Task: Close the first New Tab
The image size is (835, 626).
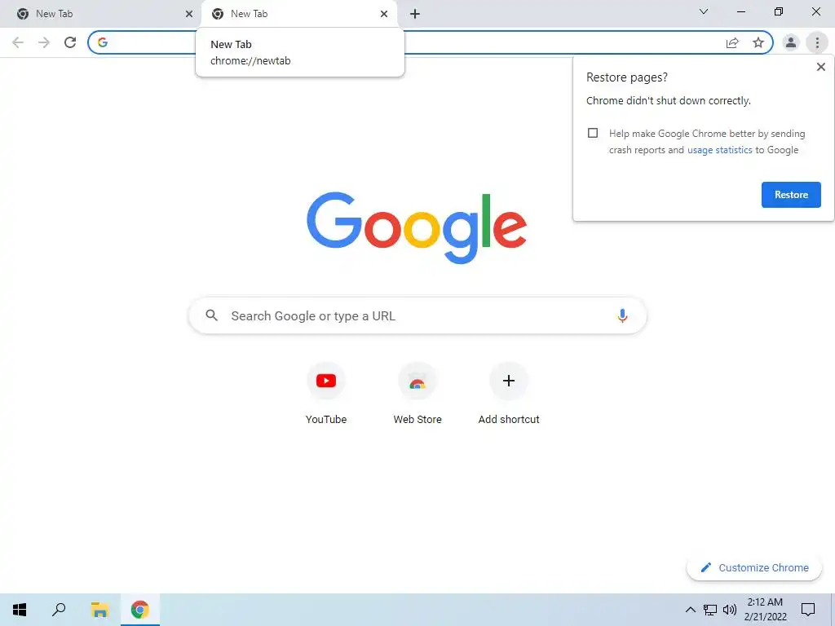Action: 189,14
